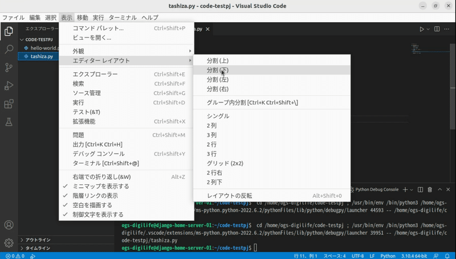Open the 編集 menu

tap(35, 18)
